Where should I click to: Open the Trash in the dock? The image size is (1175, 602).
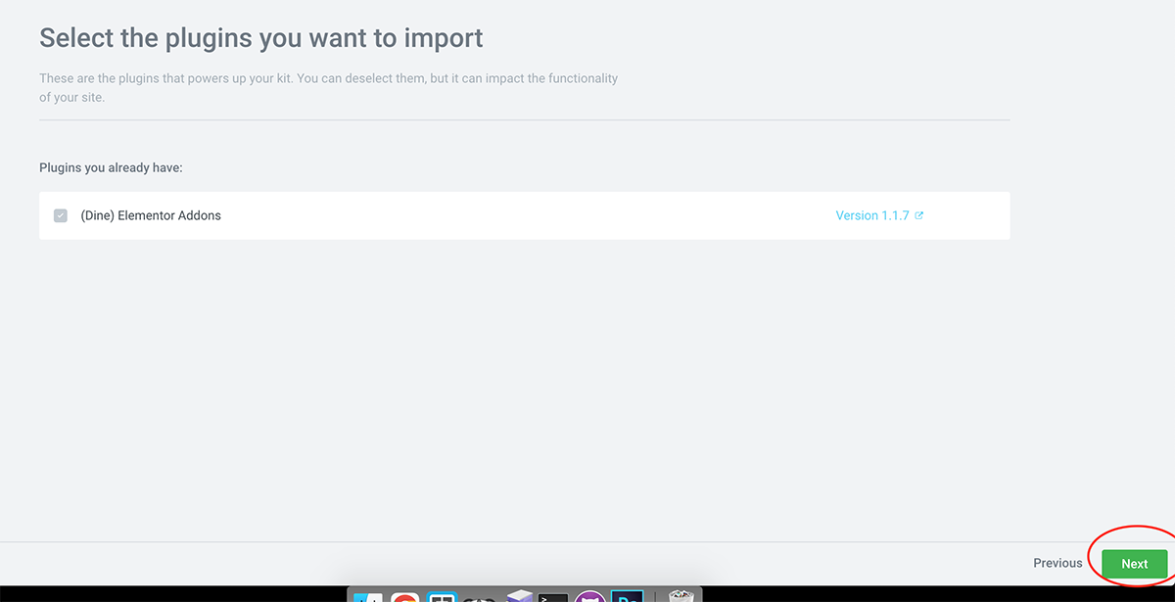click(682, 596)
